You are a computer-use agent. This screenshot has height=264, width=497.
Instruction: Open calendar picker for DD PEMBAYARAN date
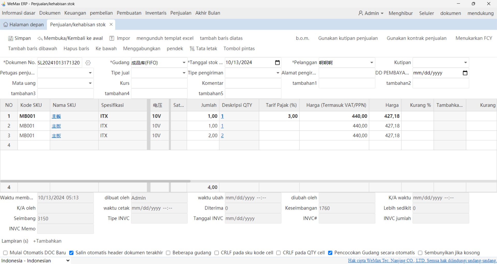(465, 73)
